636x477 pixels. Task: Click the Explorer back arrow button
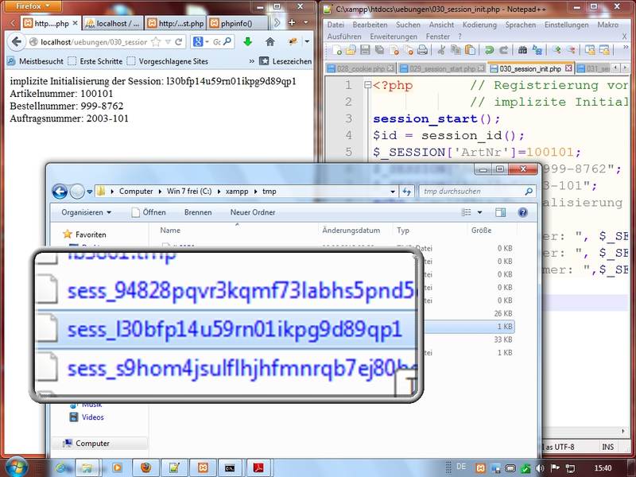(x=60, y=192)
